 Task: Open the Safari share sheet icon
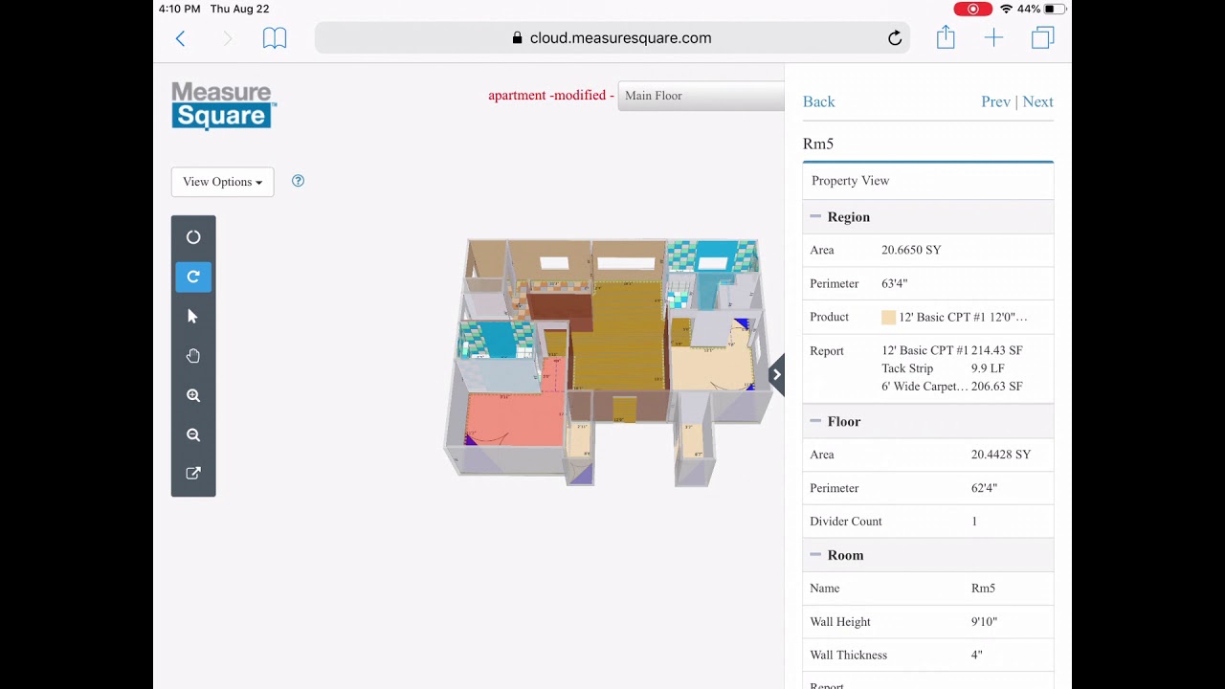946,37
